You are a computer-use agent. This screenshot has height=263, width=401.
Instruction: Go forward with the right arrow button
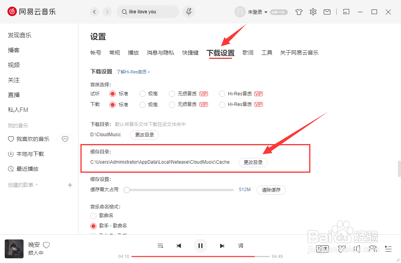[x=107, y=12]
